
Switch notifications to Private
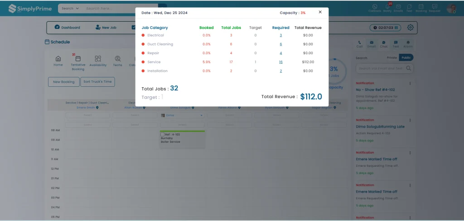click(x=391, y=57)
